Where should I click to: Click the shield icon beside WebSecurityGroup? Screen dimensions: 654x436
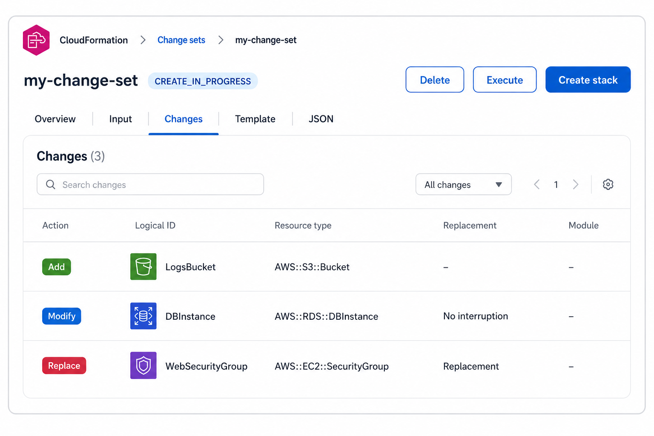point(143,365)
